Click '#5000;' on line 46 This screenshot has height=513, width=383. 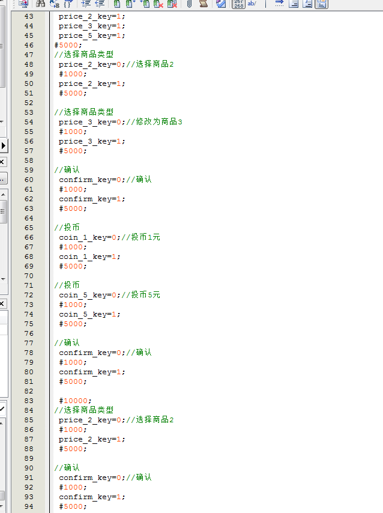coord(68,45)
